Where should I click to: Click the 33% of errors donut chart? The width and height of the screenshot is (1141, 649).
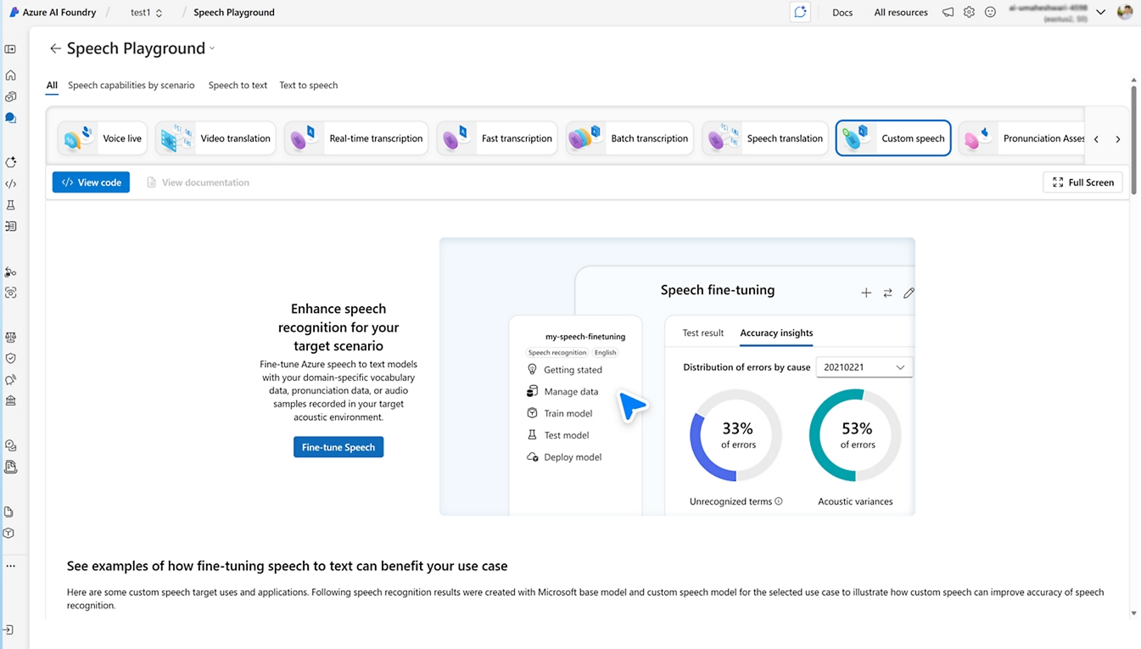(x=736, y=435)
